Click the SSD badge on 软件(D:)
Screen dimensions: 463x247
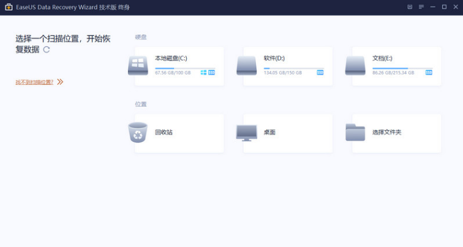[x=320, y=73]
